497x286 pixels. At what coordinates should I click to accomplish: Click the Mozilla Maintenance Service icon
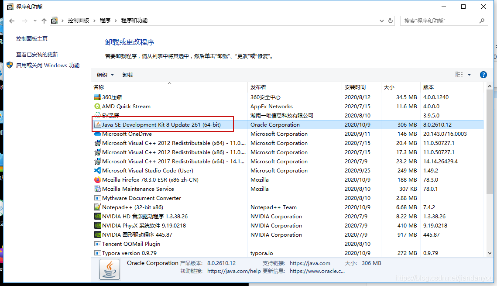pyautogui.click(x=98, y=189)
